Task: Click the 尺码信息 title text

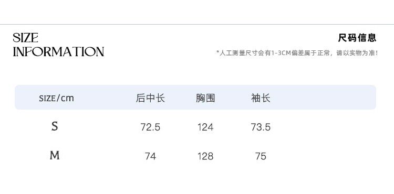Action: click(x=357, y=38)
